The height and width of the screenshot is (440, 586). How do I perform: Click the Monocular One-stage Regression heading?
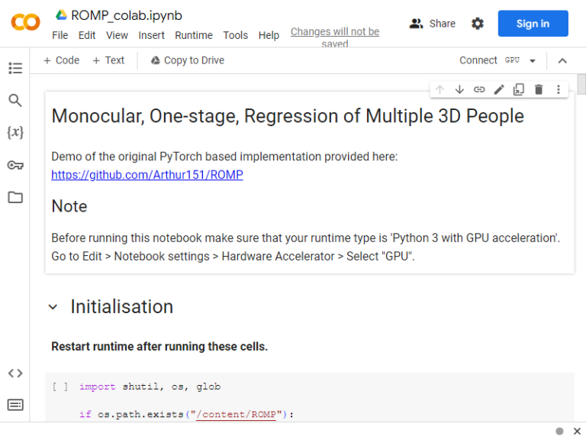click(288, 115)
